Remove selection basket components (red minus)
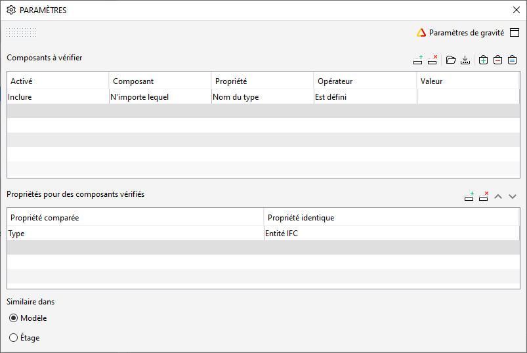527x353 pixels. tap(497, 60)
